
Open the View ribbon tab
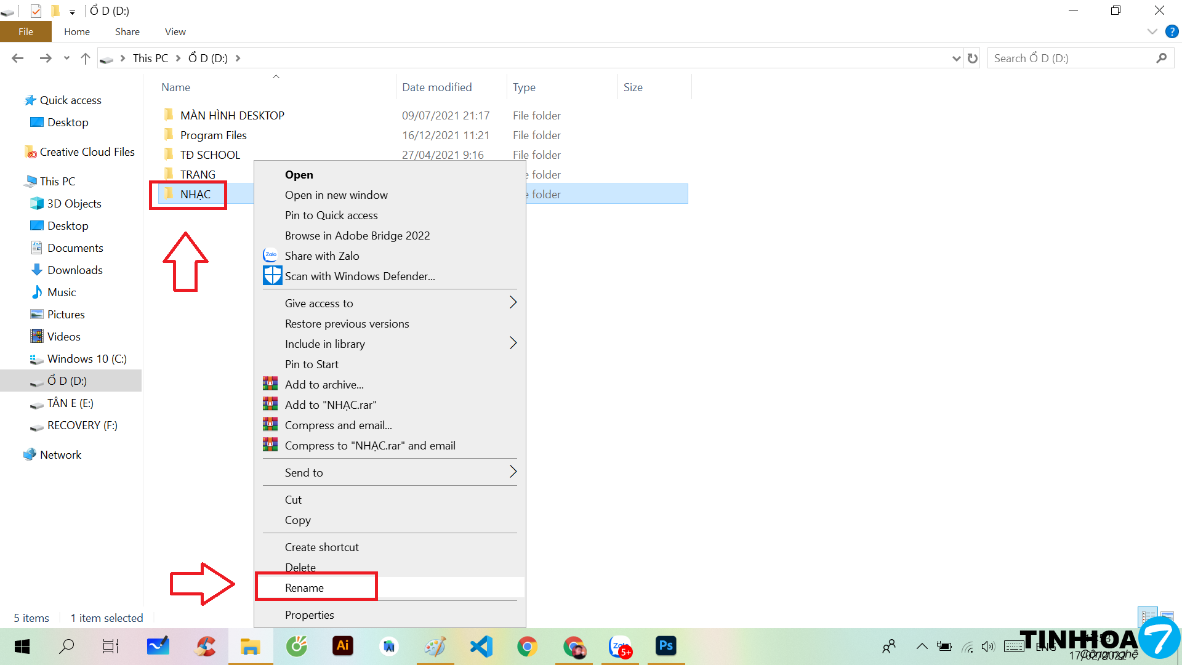click(175, 31)
